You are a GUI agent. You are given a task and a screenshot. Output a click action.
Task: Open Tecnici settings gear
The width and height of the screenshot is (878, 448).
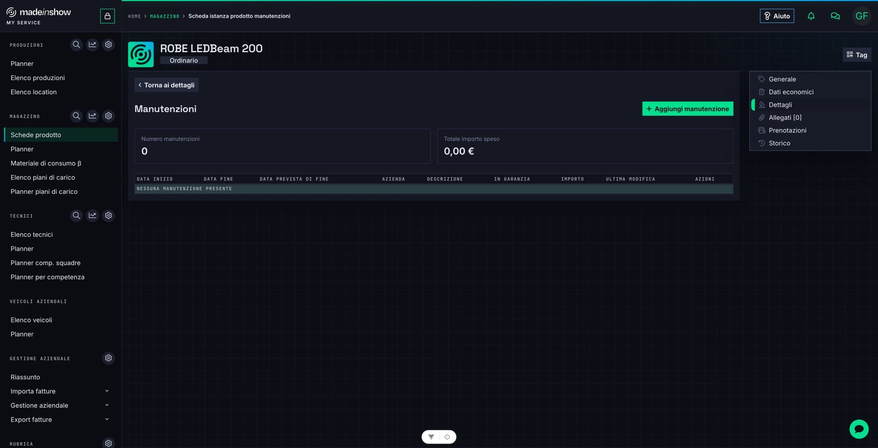tap(108, 215)
